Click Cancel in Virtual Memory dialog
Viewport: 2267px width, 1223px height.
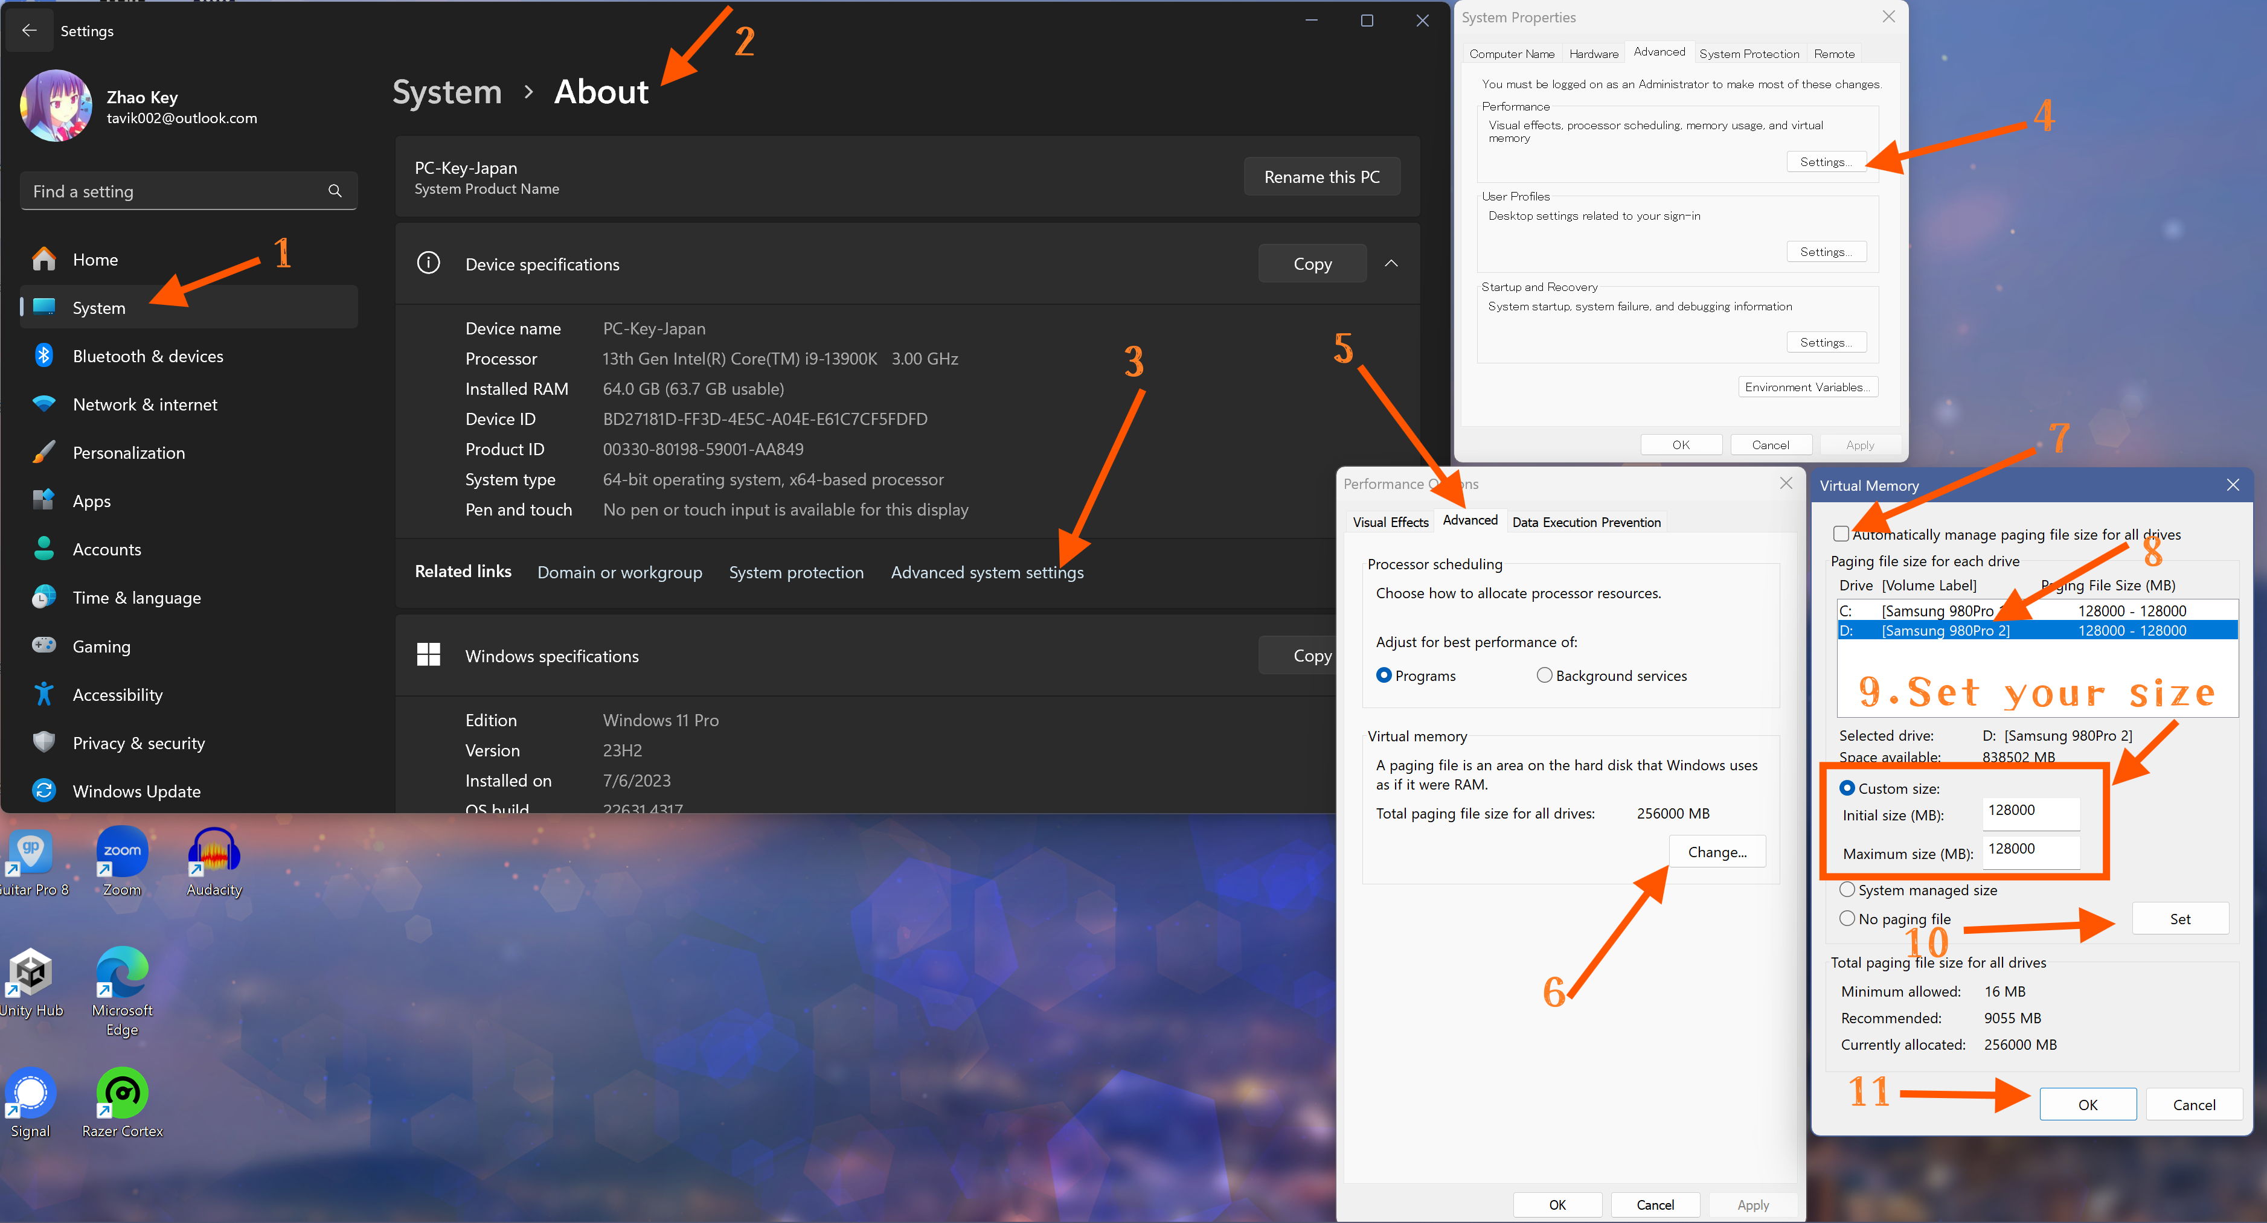[2194, 1104]
